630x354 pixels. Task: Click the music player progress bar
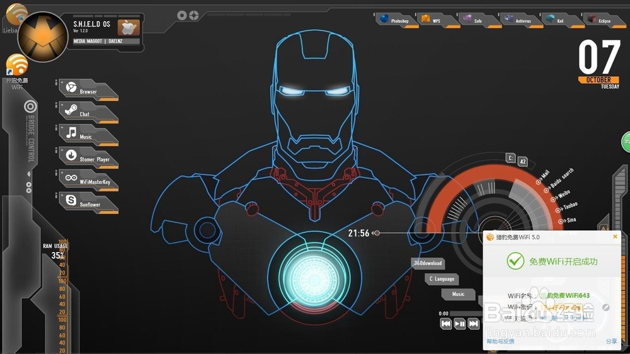[466, 314]
